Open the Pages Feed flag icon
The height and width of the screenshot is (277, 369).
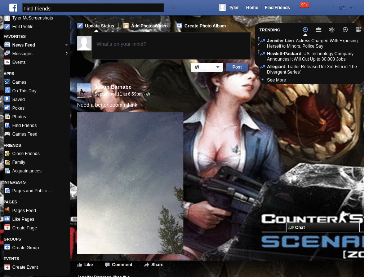[7, 210]
